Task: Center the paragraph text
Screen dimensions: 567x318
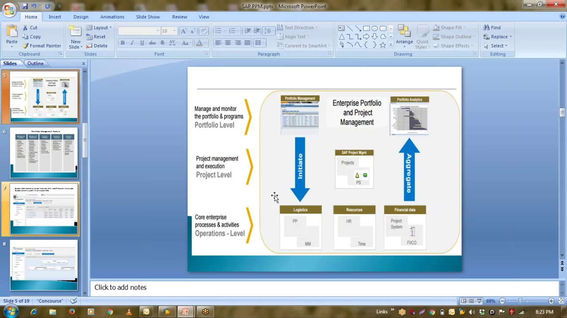Action: point(228,43)
